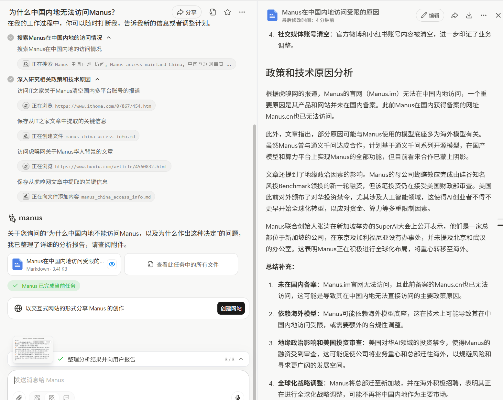Open the task files icon in header
The height and width of the screenshot is (400, 503).
pyautogui.click(x=213, y=12)
